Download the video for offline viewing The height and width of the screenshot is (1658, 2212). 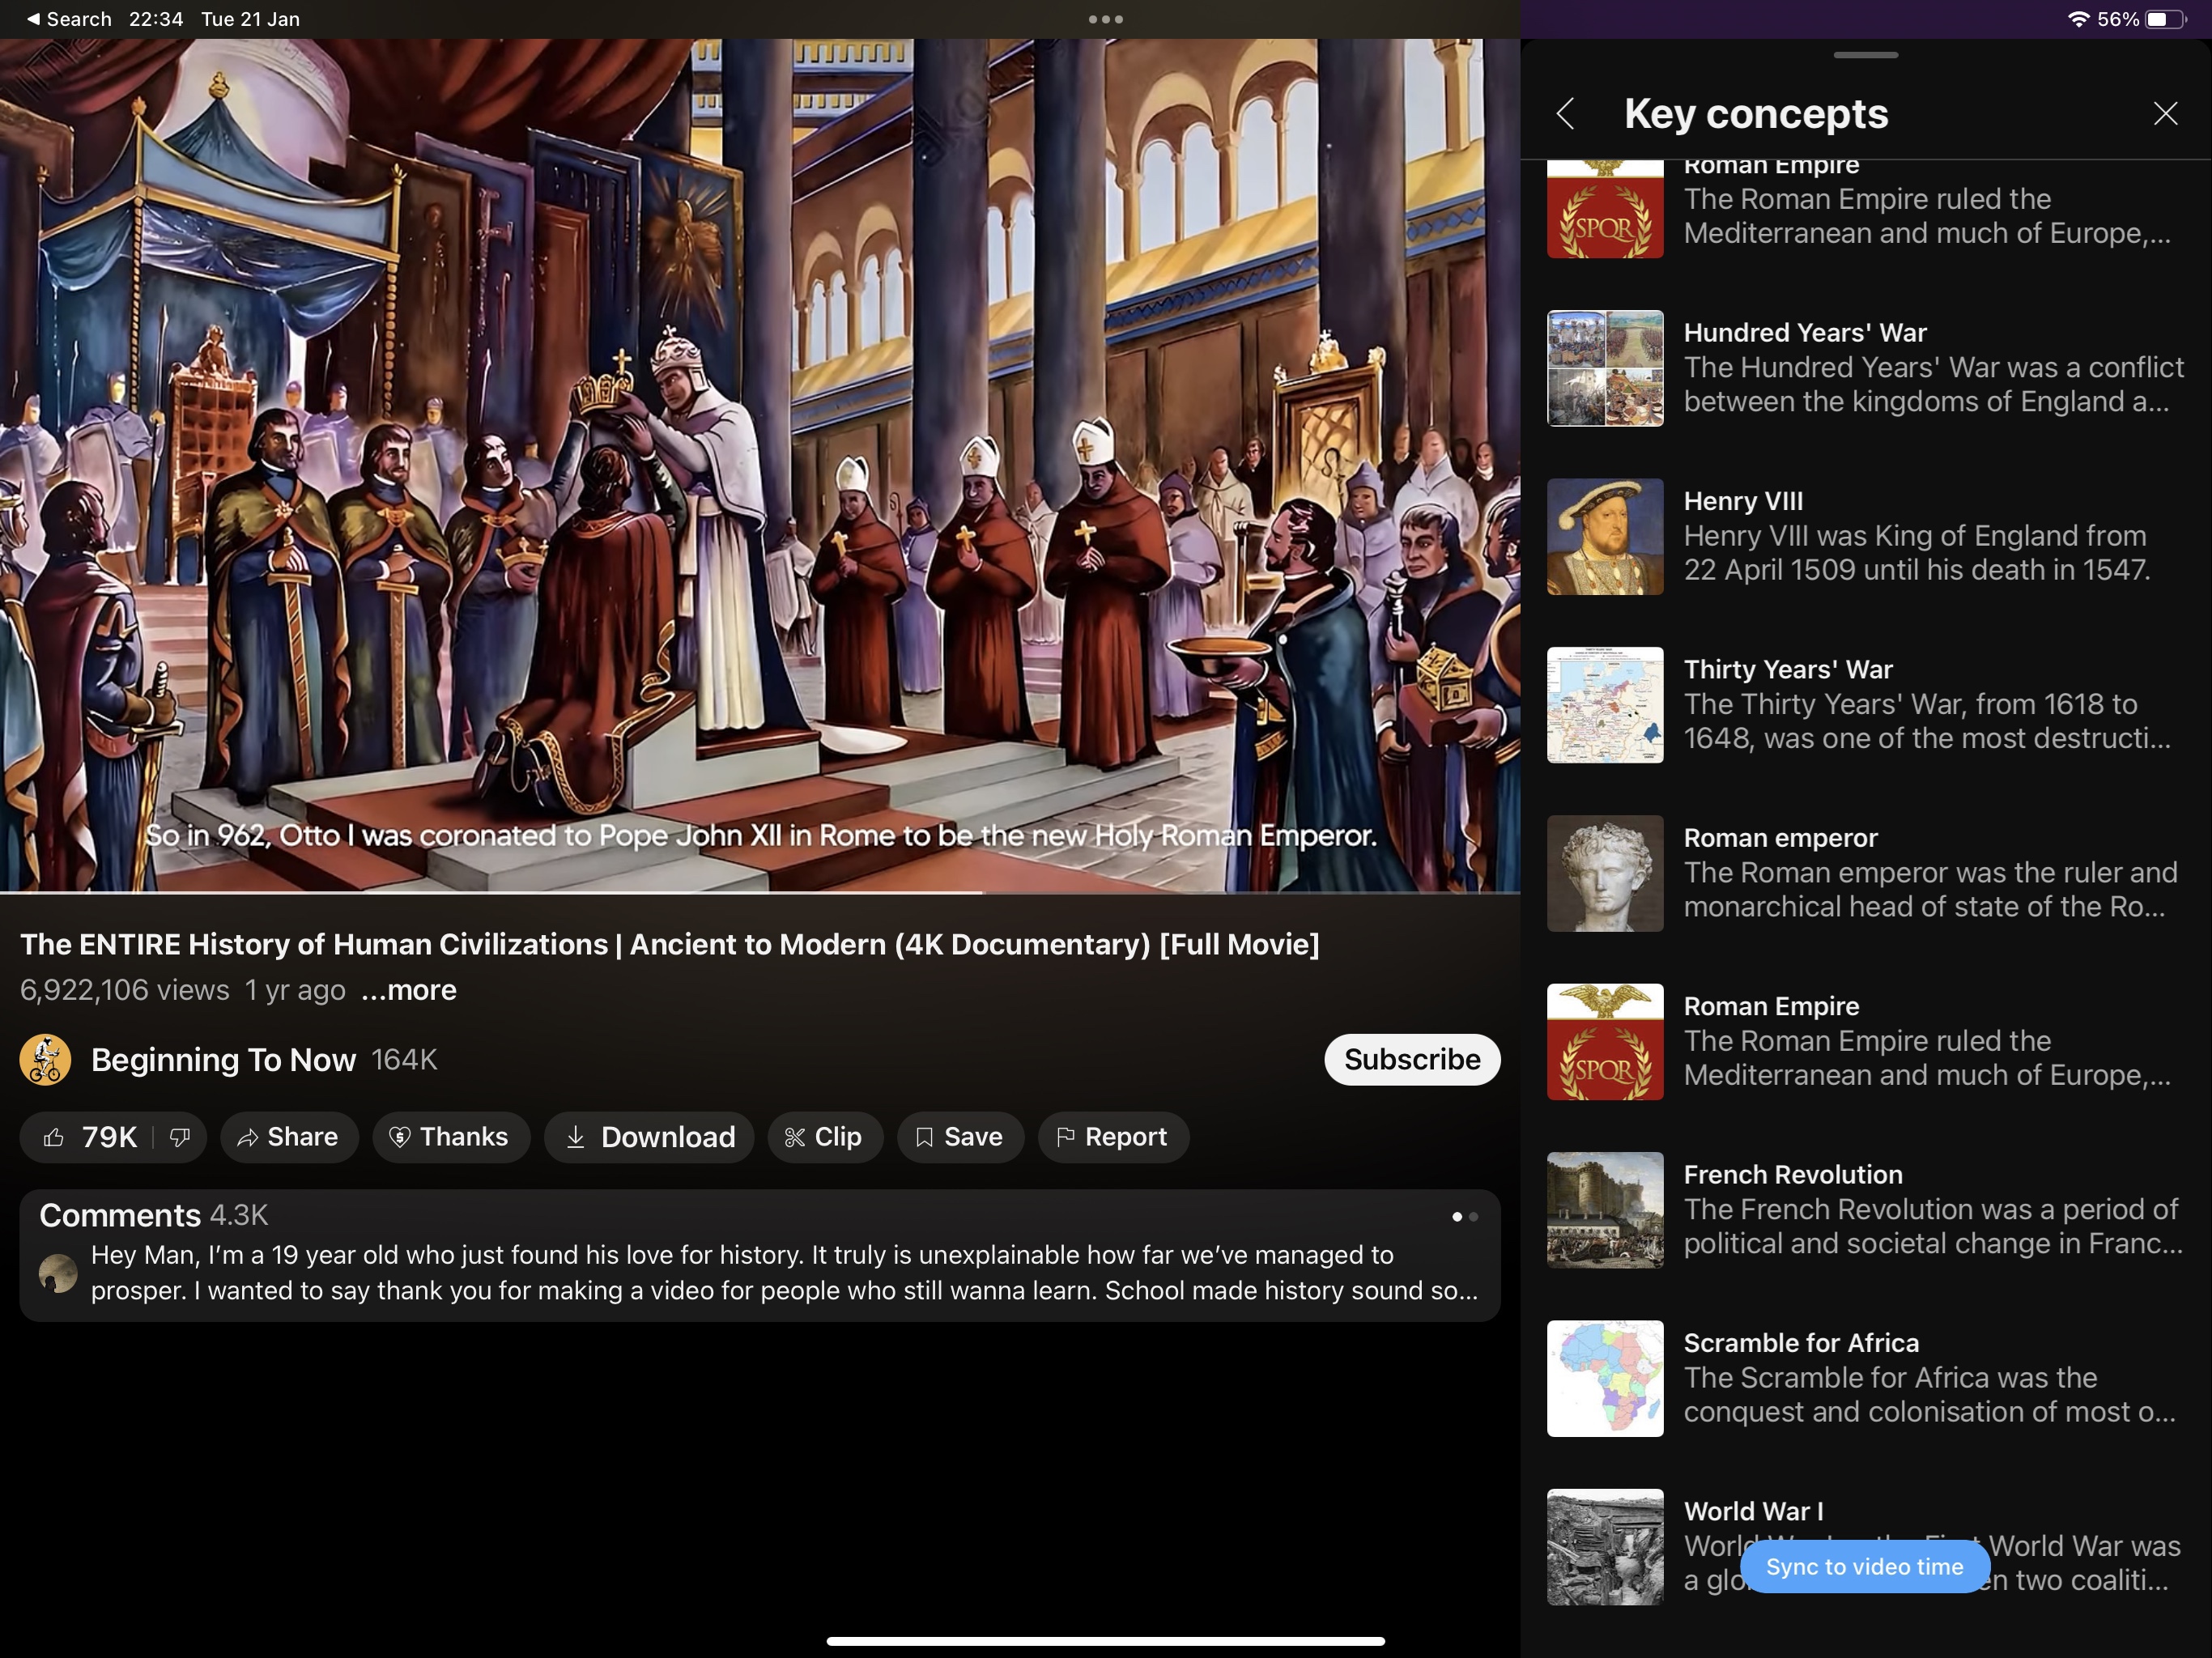[x=649, y=1137]
